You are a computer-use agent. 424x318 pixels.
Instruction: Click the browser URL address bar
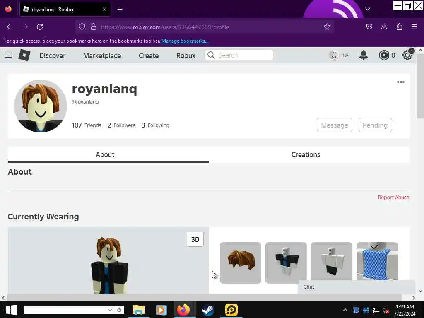pos(205,27)
